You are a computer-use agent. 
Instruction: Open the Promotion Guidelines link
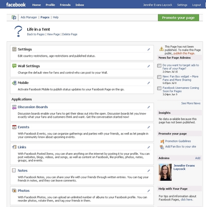178,141
